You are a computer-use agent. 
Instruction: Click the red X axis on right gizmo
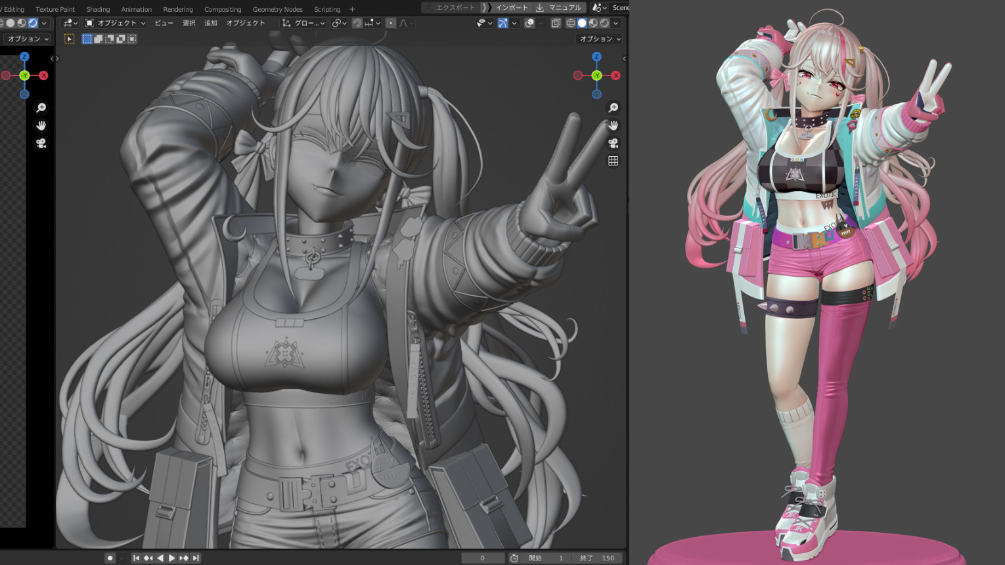click(x=615, y=75)
